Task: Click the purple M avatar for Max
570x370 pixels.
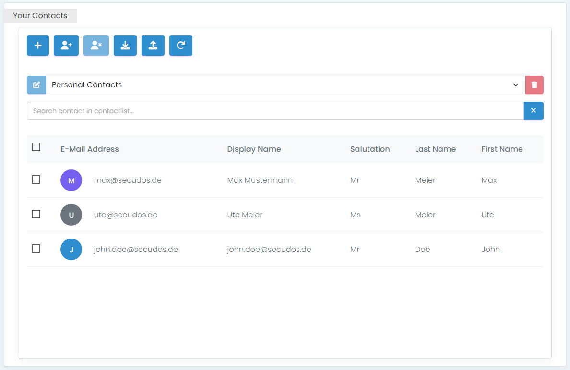Action: click(x=71, y=180)
